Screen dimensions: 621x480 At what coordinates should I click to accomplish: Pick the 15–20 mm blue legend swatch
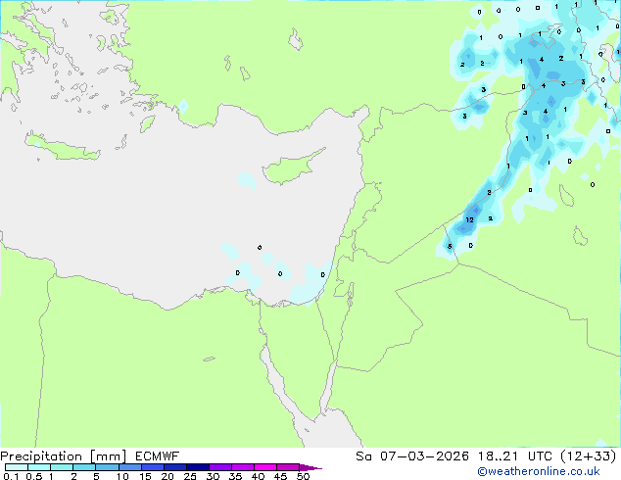153,467
